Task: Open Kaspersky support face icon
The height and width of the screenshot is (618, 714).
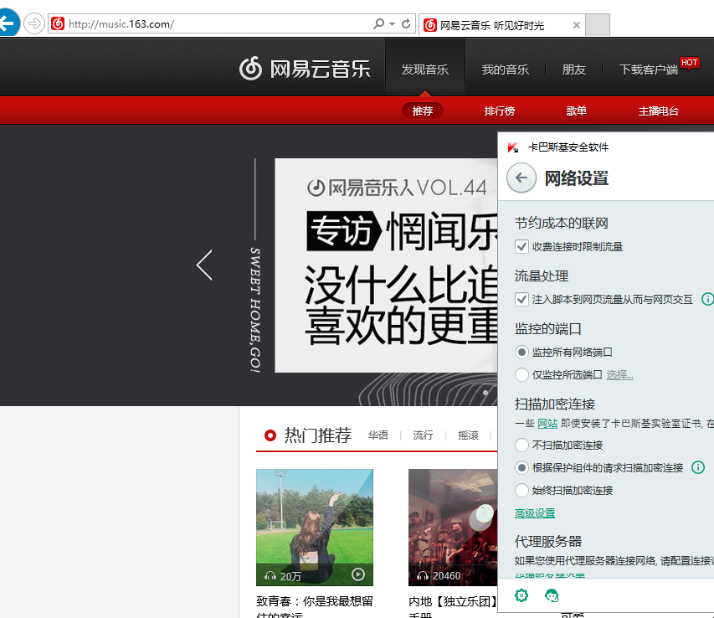Action: 552,595
